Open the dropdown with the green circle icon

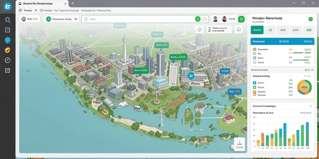(61, 19)
